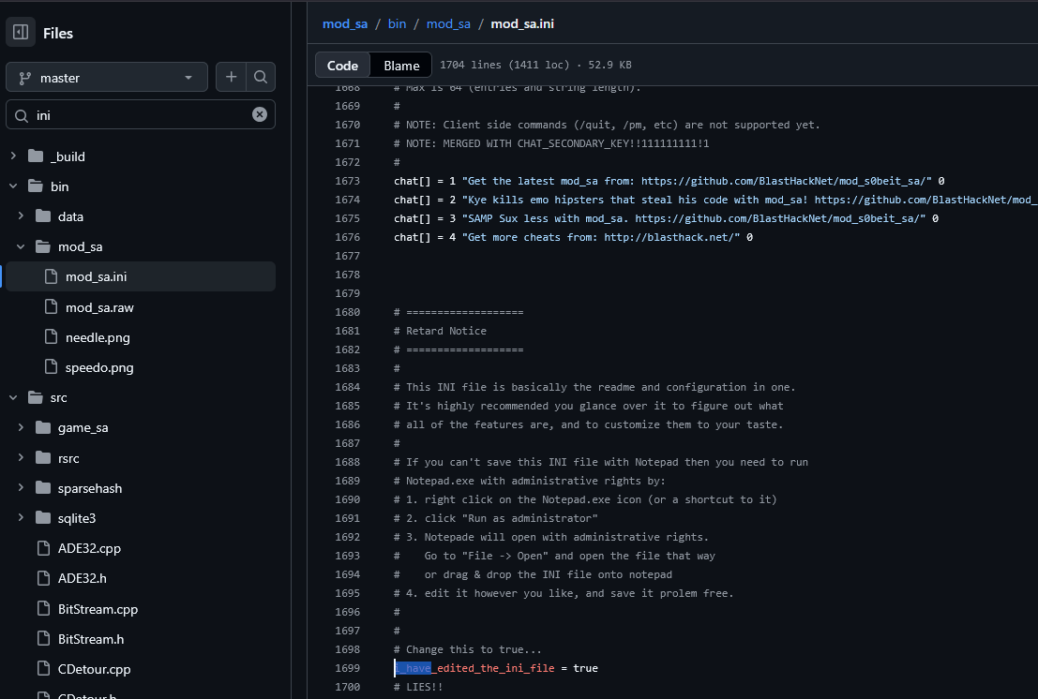Image resolution: width=1038 pixels, height=699 pixels.
Task: Open BitStream.cpp in the file tree
Action: (x=98, y=609)
